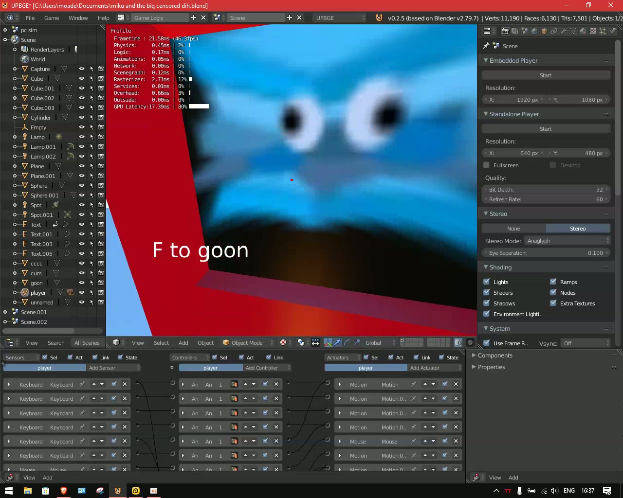Image resolution: width=623 pixels, height=498 pixels.
Task: Switch outliner to All Scenes display
Action: pos(87,342)
